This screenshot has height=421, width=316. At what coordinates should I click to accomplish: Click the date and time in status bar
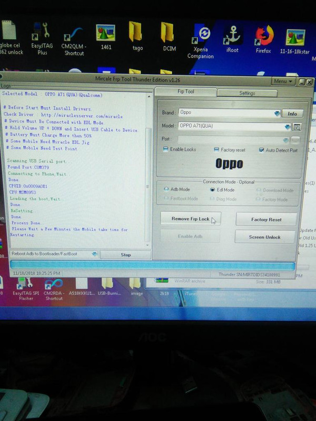click(x=36, y=273)
